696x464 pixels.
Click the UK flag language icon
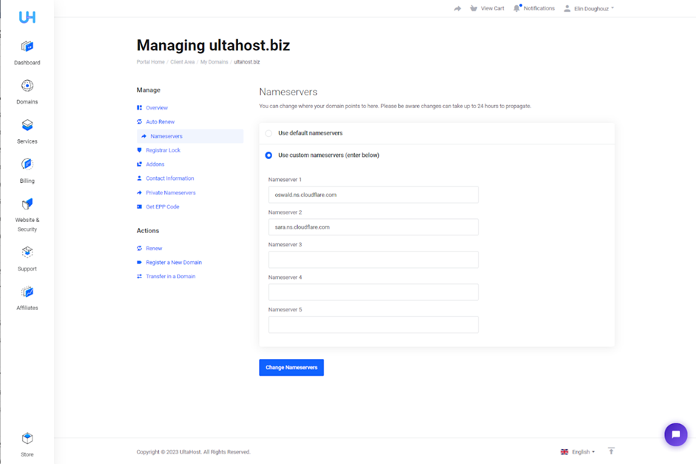[x=564, y=452]
